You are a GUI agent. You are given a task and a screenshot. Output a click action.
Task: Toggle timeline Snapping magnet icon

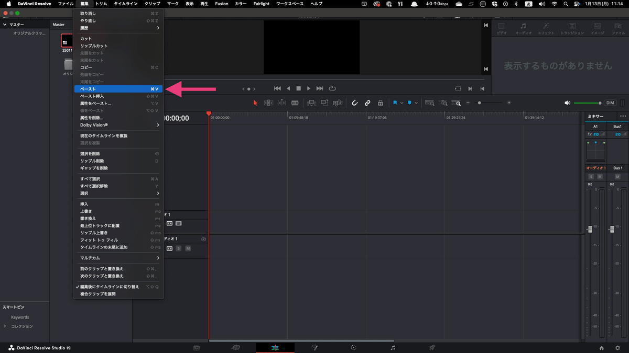tap(354, 103)
